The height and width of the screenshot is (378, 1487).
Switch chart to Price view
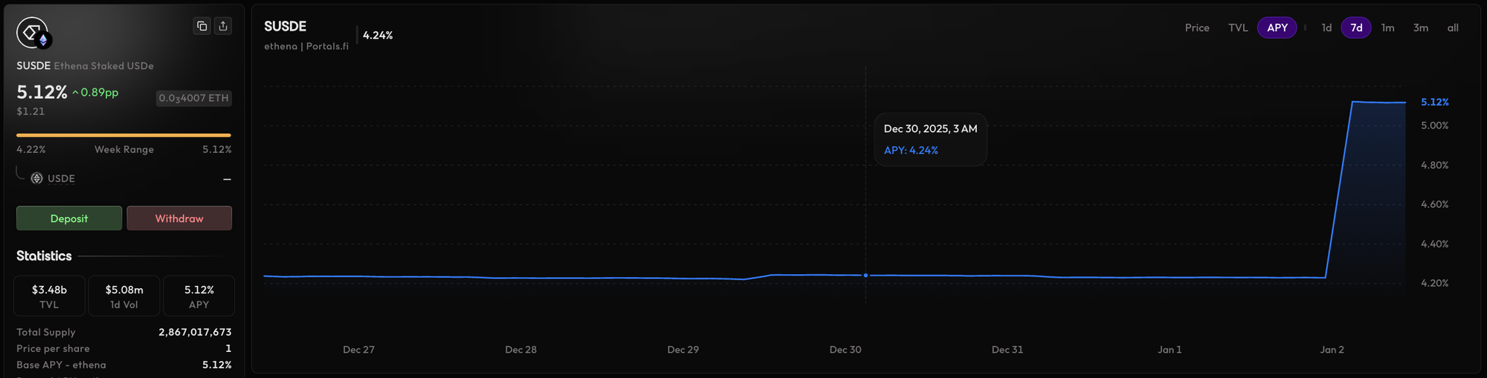click(x=1196, y=27)
